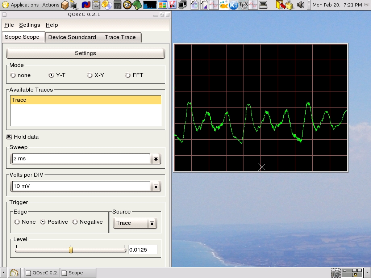Take a screenshot with the camera panel icon
This screenshot has width=371, height=278.
pyautogui.click(x=335, y=273)
